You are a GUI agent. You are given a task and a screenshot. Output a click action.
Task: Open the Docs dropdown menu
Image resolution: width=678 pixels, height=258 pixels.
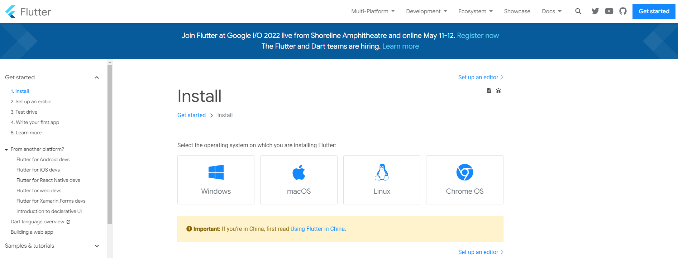tap(552, 11)
